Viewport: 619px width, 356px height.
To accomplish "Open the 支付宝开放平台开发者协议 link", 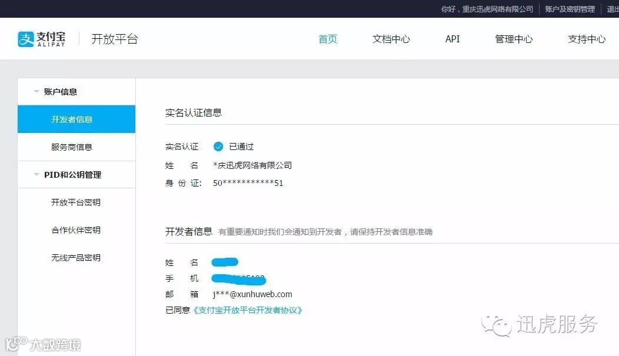I will click(x=248, y=310).
